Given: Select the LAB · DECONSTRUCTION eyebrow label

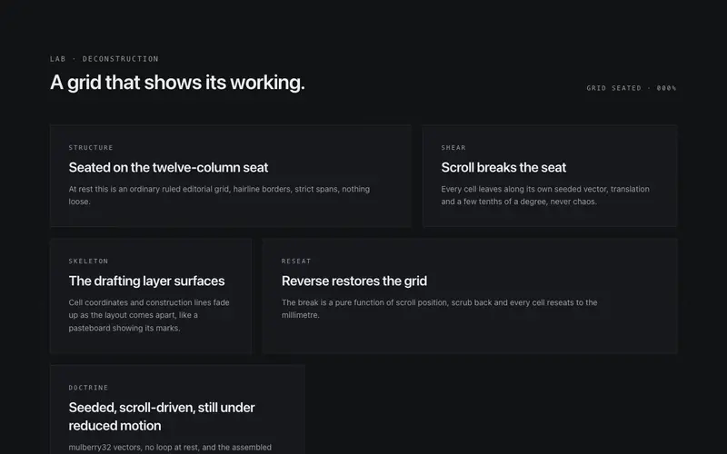Looking at the screenshot, I should (105, 59).
